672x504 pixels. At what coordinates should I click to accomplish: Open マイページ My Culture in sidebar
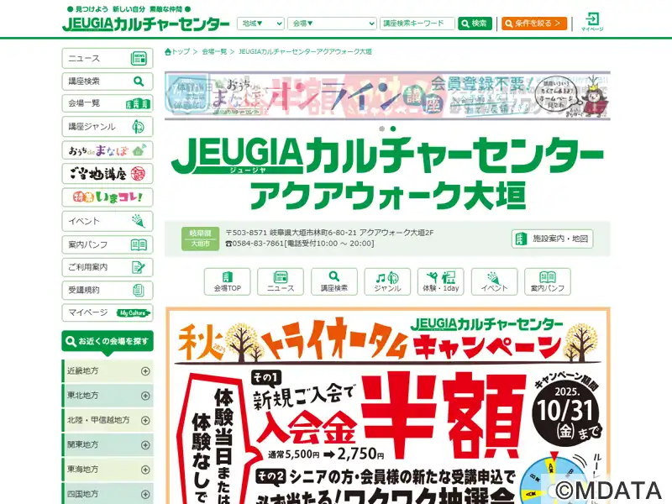pos(108,312)
